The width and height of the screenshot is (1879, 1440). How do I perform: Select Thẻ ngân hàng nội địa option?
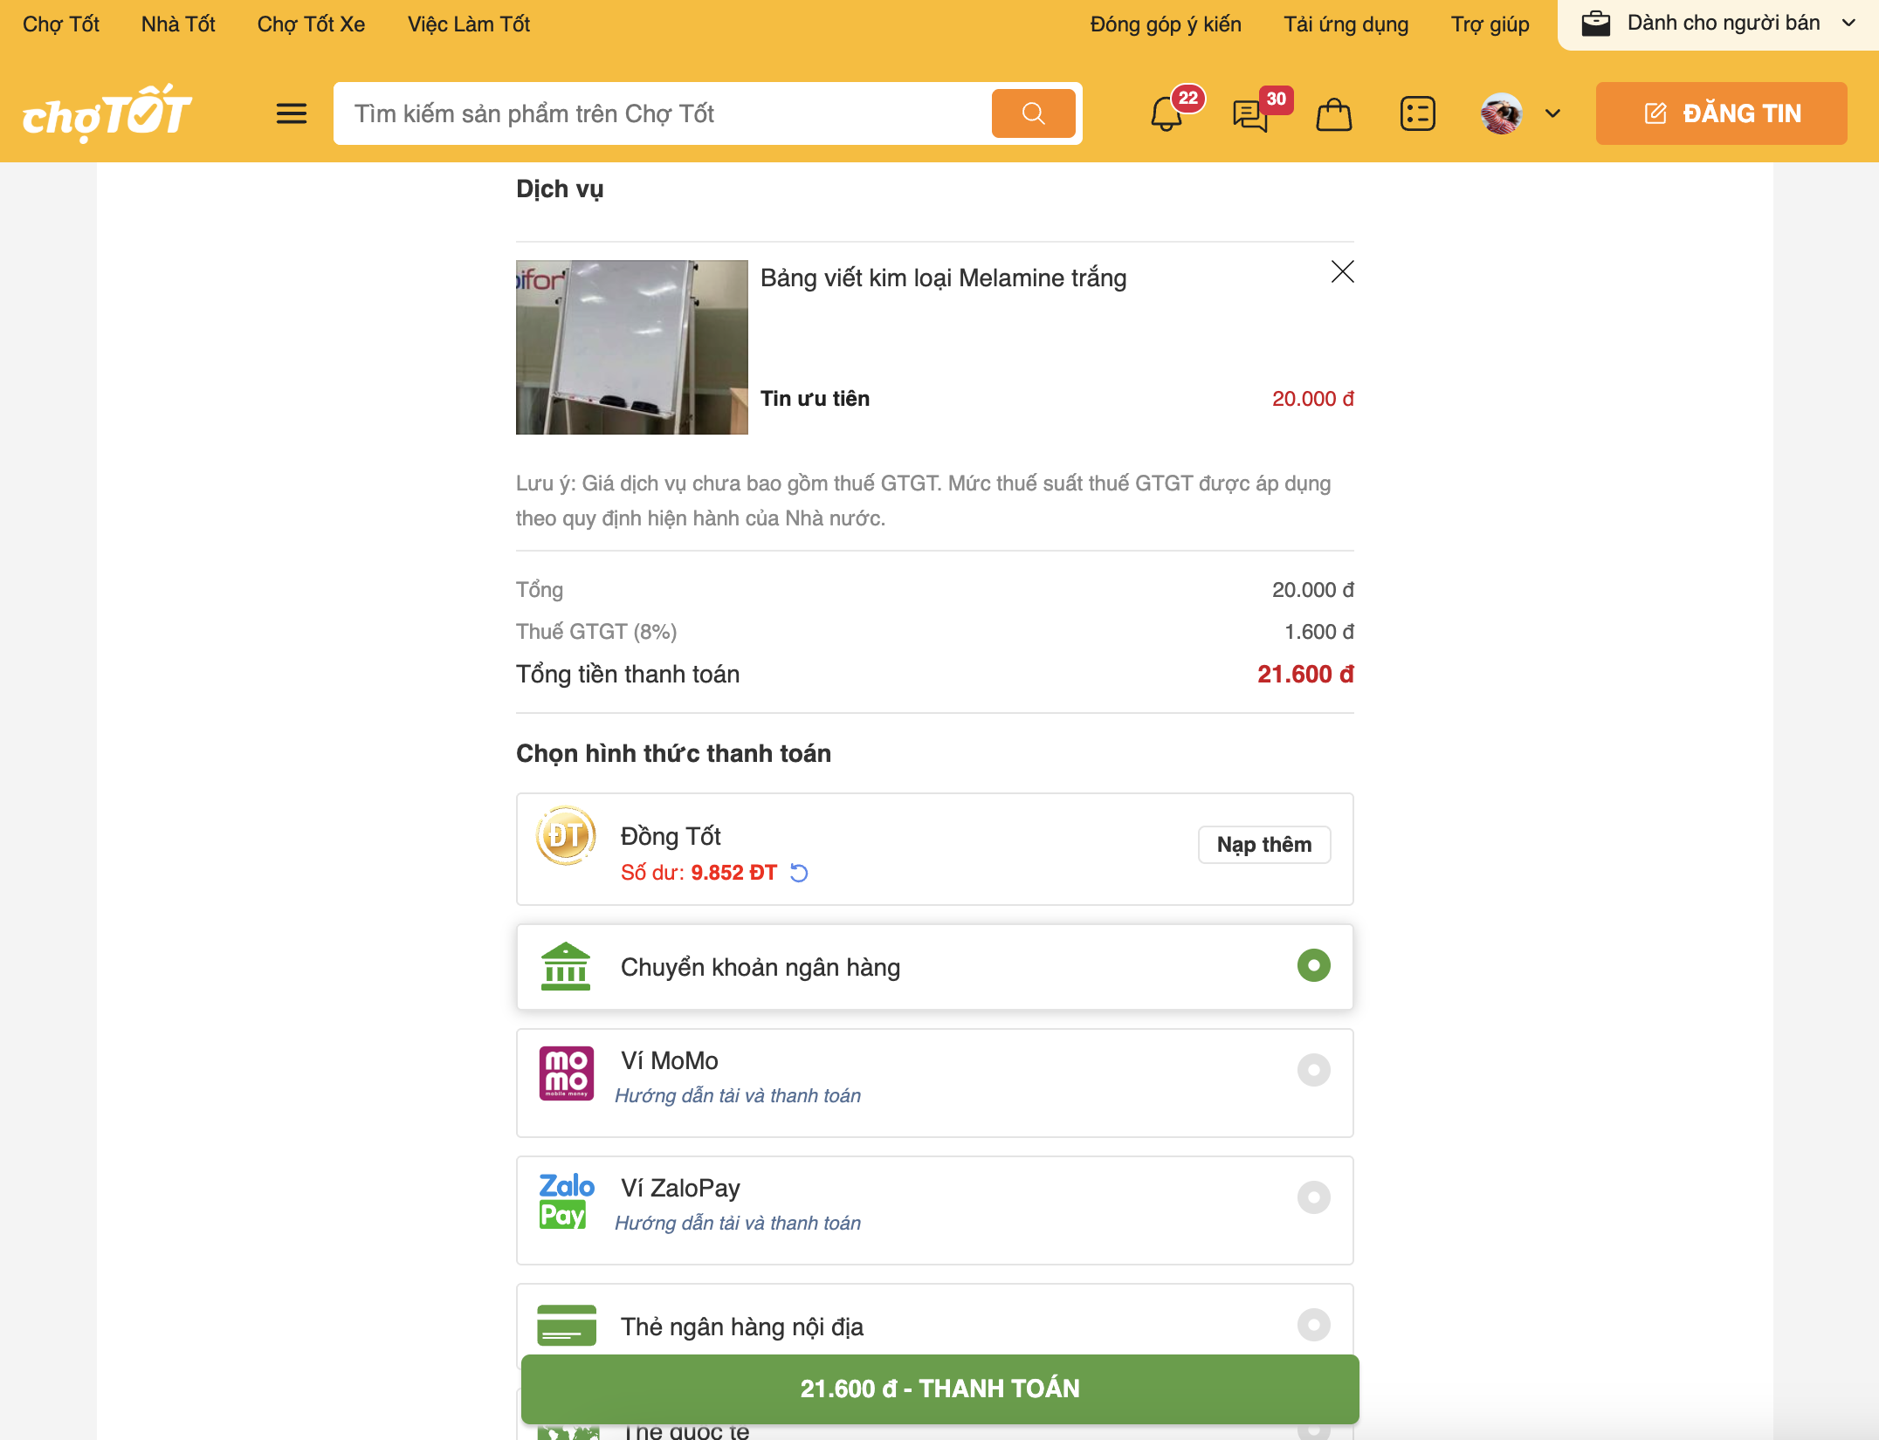click(x=1313, y=1325)
